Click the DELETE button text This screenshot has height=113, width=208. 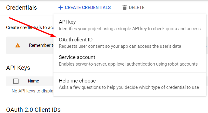[x=137, y=8]
